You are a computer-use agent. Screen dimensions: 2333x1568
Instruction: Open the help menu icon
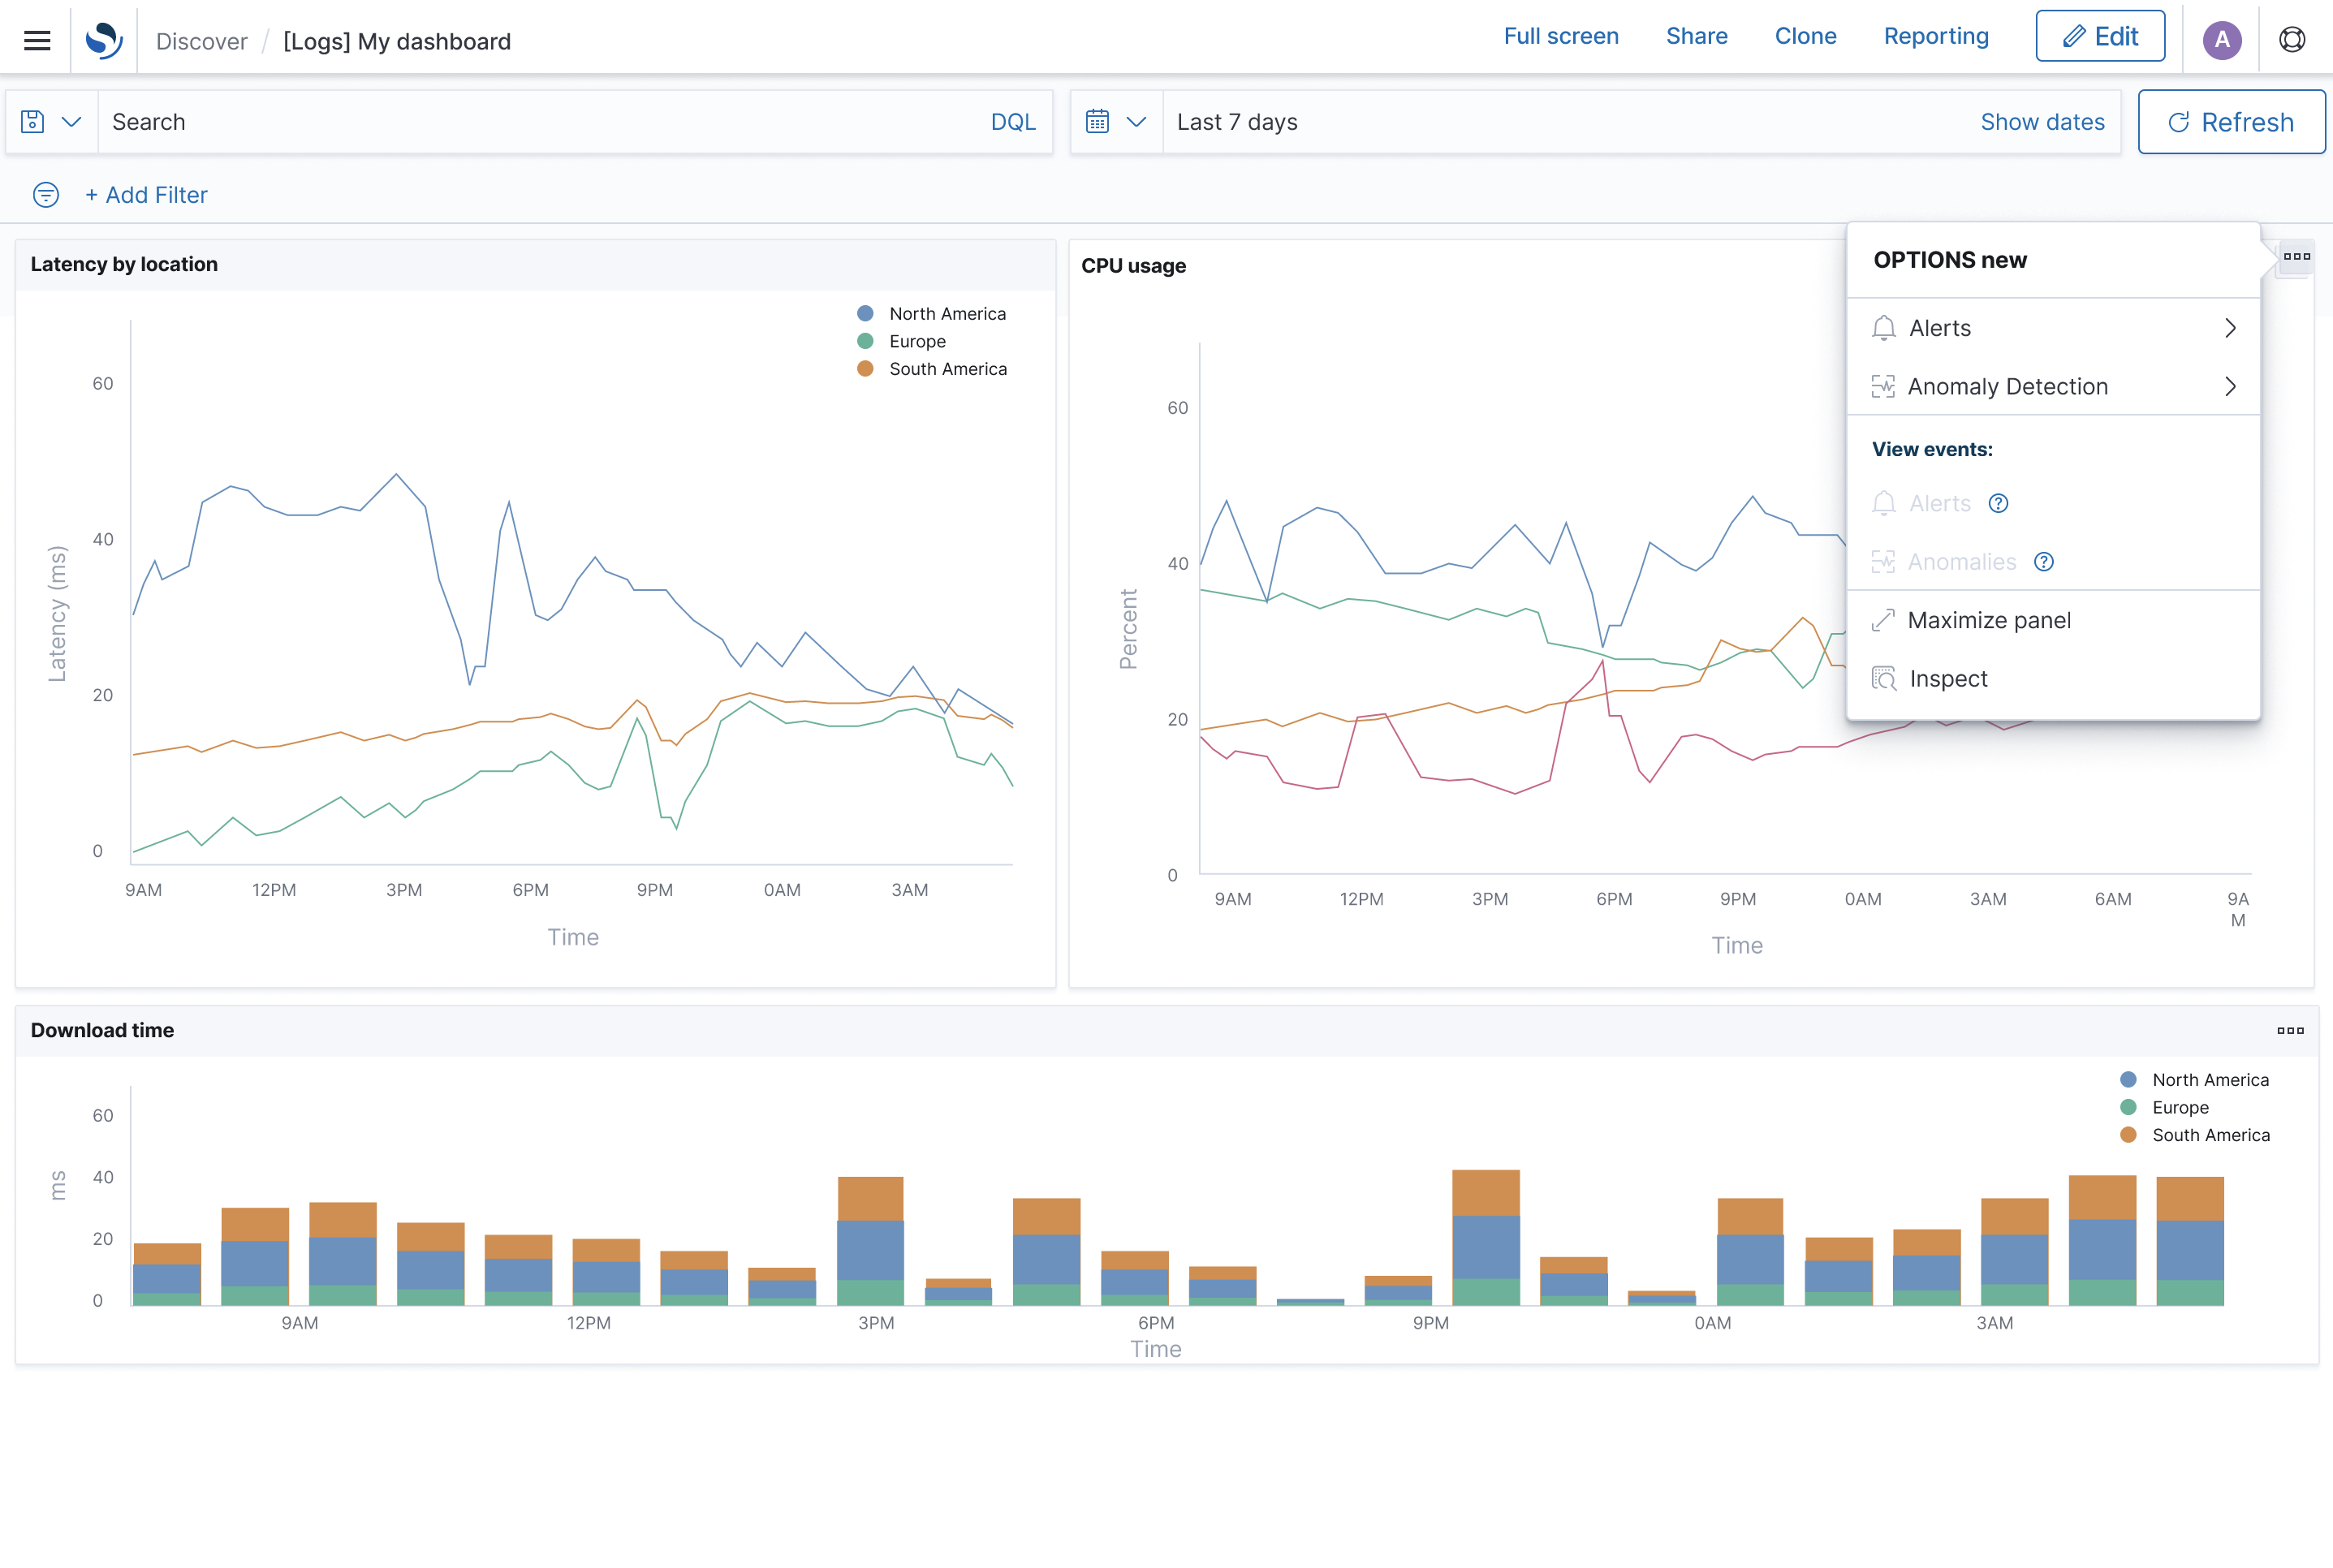click(2292, 40)
